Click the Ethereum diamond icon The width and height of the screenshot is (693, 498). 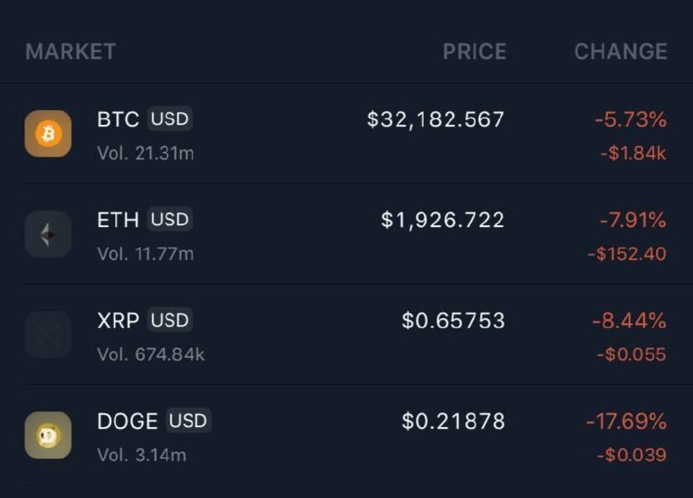[x=48, y=234]
